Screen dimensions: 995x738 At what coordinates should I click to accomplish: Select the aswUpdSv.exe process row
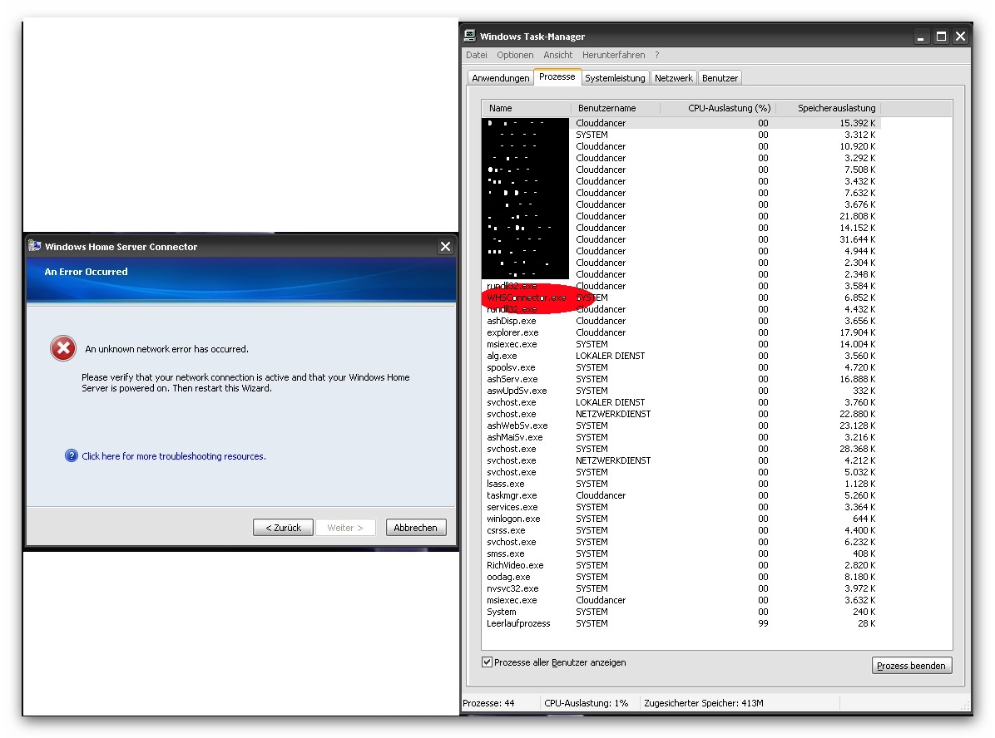(x=681, y=391)
